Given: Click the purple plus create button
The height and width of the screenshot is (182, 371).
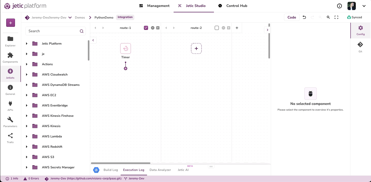Looking at the screenshot, I should 11,23.
